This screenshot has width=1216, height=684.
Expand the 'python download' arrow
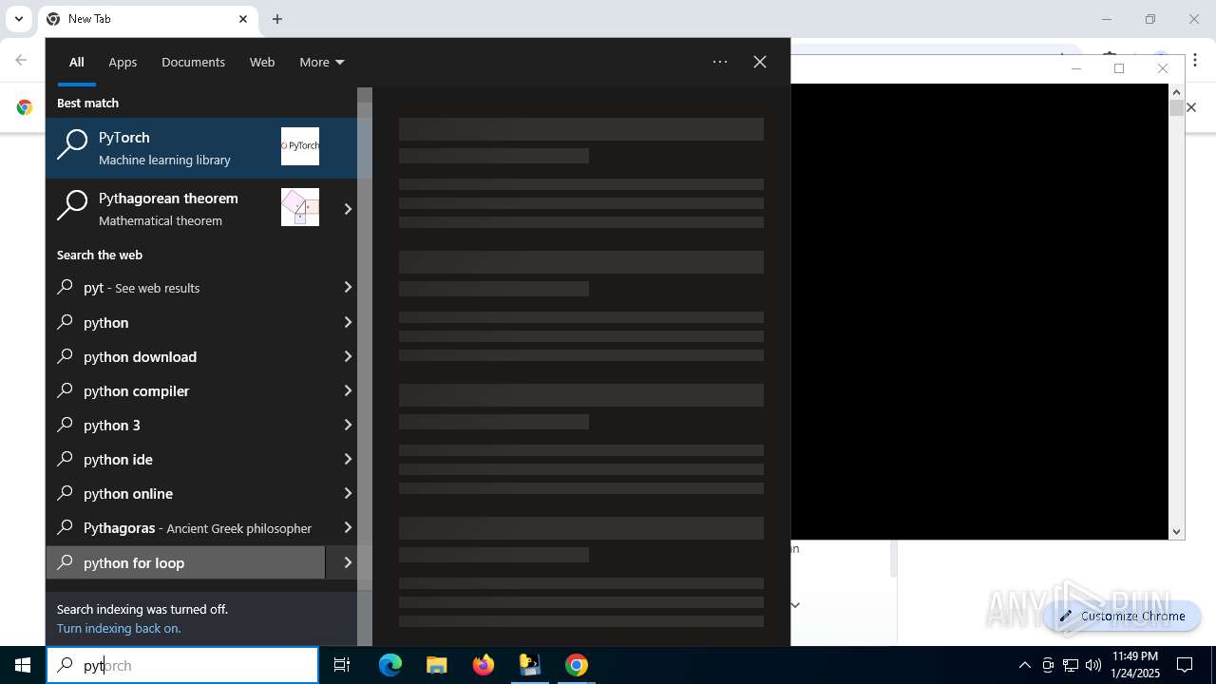coord(348,357)
